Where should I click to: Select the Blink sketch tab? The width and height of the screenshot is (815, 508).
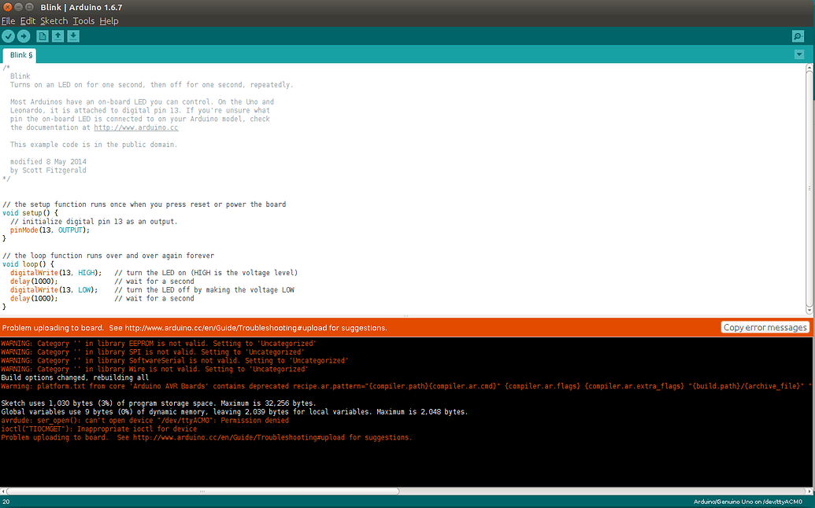[x=18, y=54]
